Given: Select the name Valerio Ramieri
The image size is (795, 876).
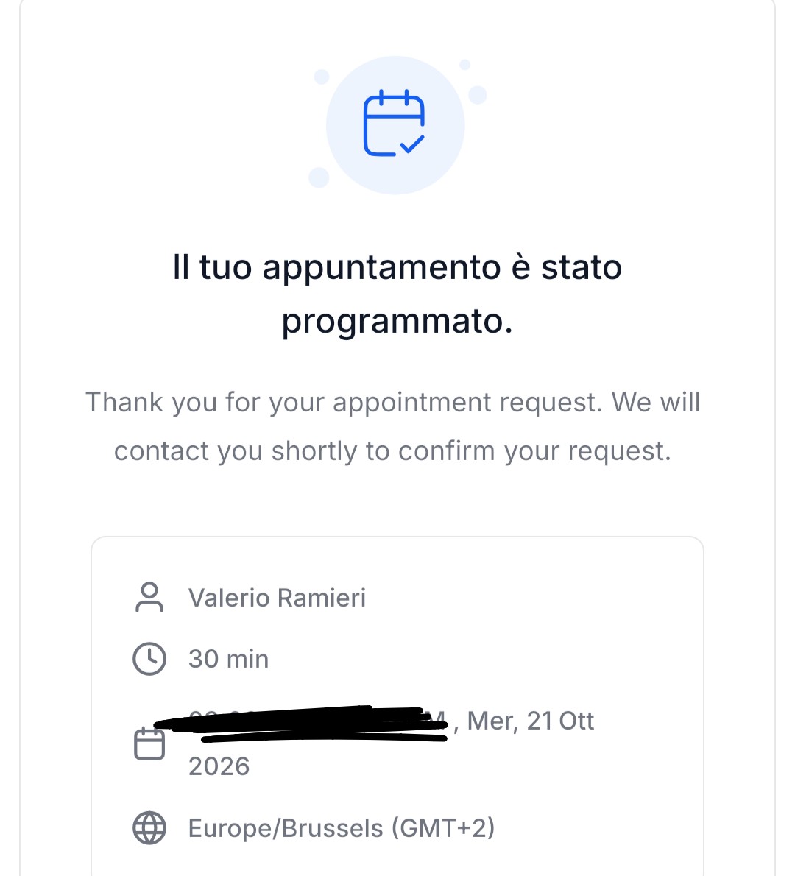Looking at the screenshot, I should point(277,598).
